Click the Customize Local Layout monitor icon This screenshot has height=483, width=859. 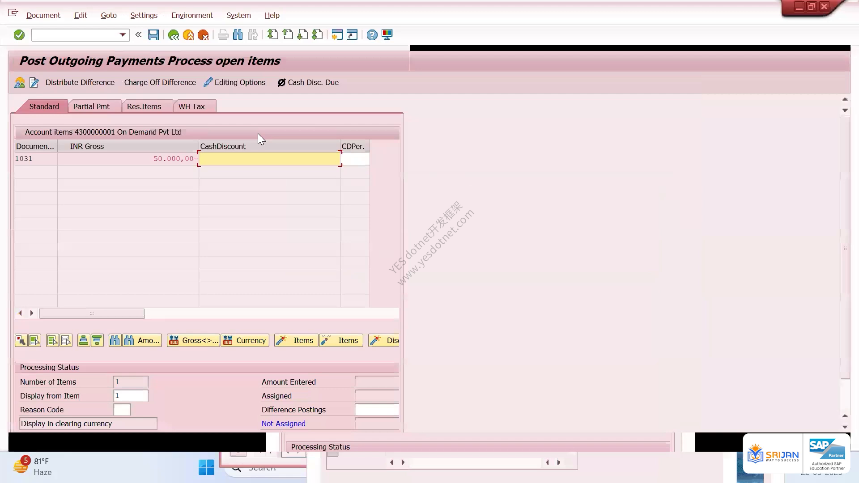[387, 35]
